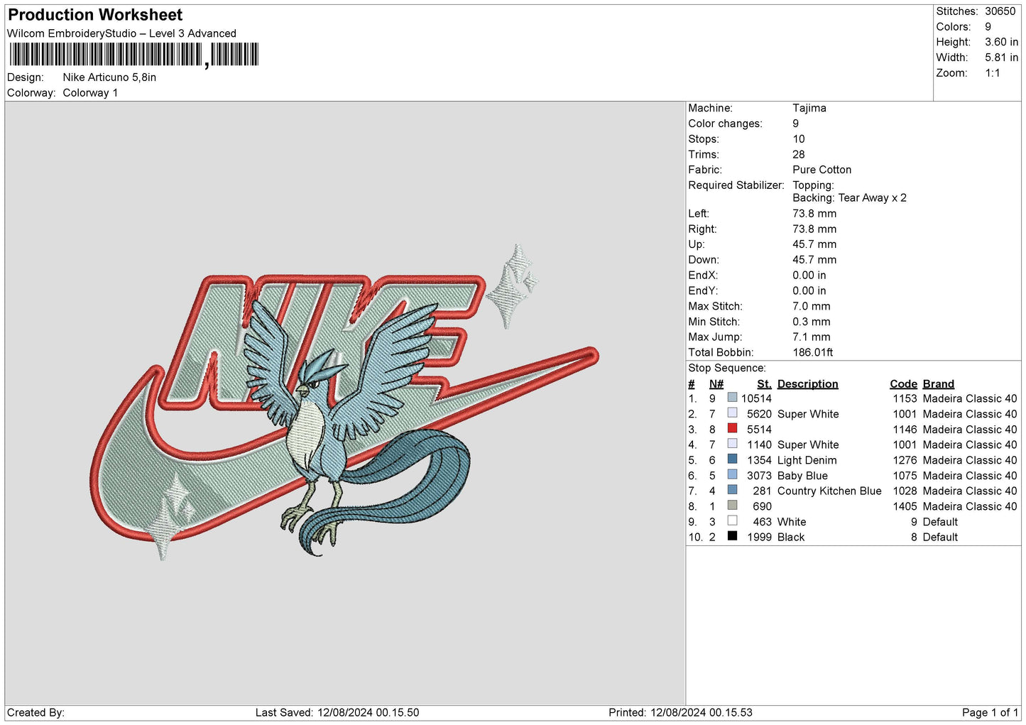Click code 1405 in stop 8 row
Image resolution: width=1026 pixels, height=725 pixels.
[905, 506]
